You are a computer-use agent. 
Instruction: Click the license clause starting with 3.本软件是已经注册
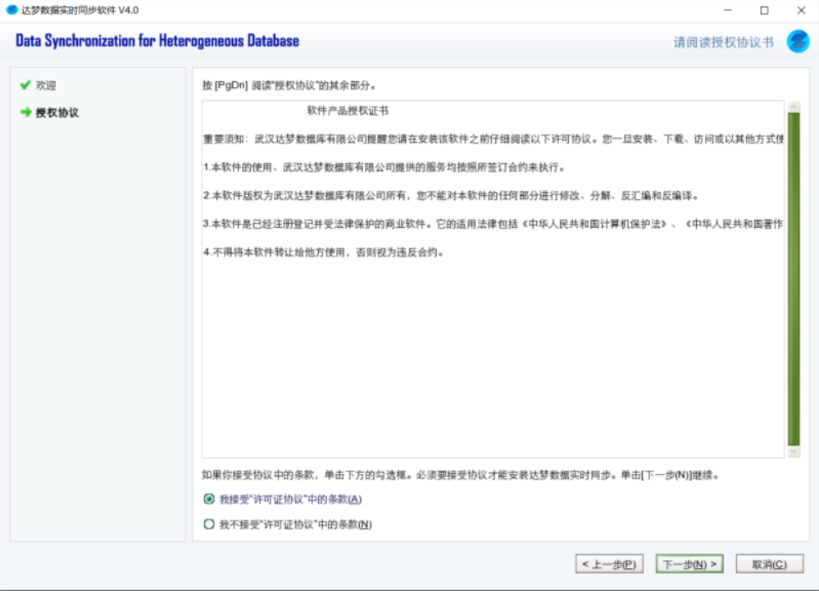pyautogui.click(x=493, y=224)
